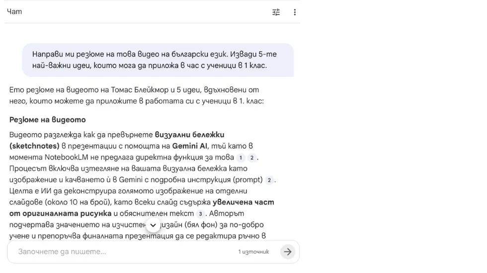Open citation 2 after the word '(prompt)'
The height and width of the screenshot is (273, 487).
pyautogui.click(x=269, y=180)
